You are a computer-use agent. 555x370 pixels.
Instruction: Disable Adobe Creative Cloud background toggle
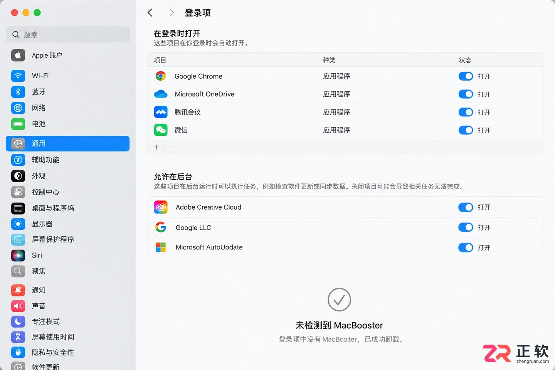tap(466, 207)
